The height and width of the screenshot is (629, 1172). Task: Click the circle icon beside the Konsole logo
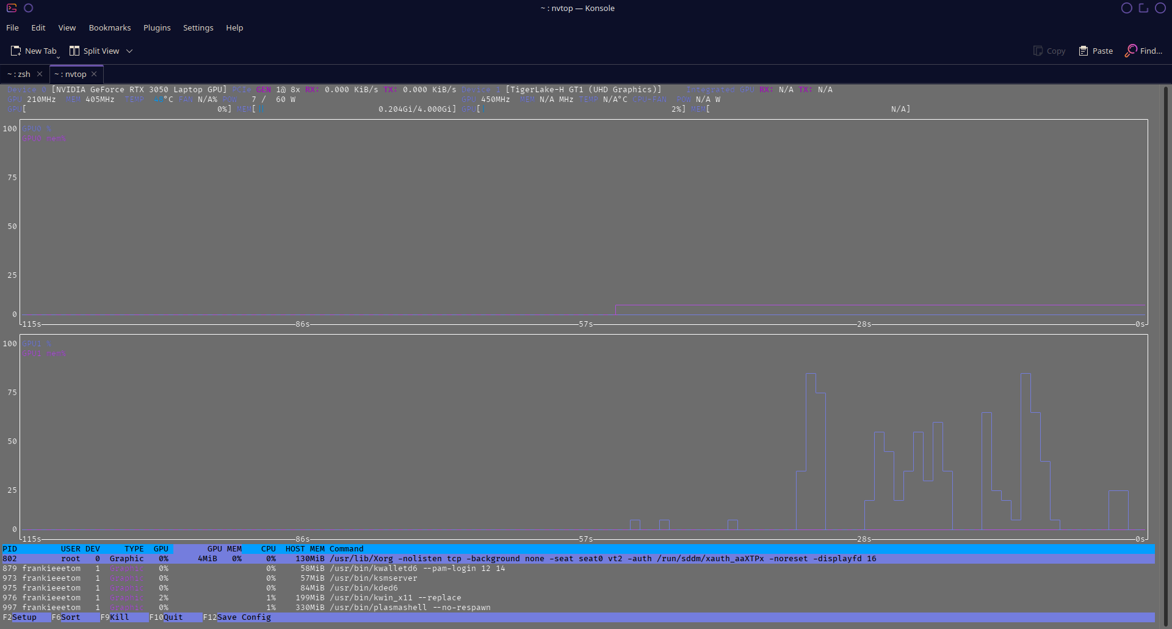28,8
